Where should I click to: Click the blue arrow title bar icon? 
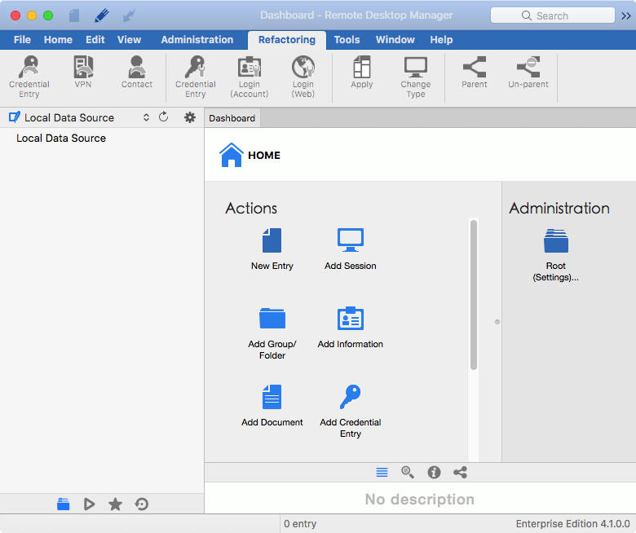pyautogui.click(x=129, y=15)
